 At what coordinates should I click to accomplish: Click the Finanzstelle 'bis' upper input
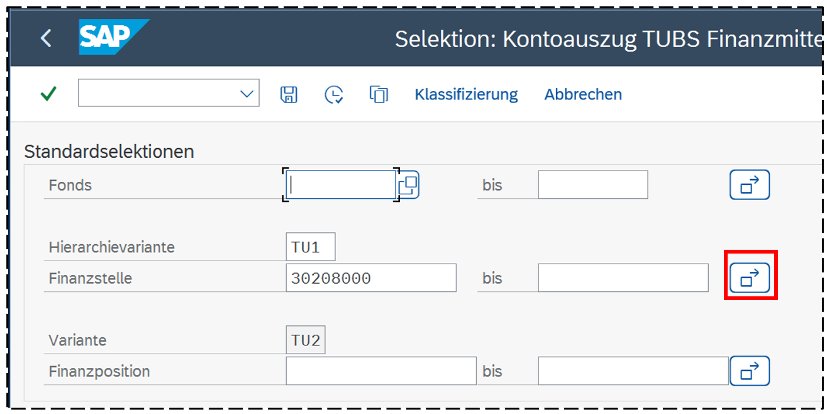[x=623, y=278]
